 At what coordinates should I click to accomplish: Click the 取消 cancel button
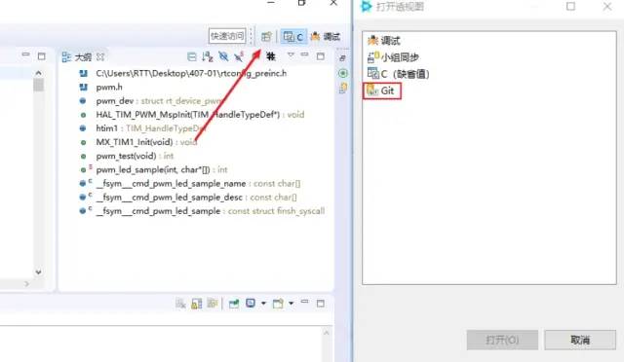pyautogui.click(x=580, y=340)
